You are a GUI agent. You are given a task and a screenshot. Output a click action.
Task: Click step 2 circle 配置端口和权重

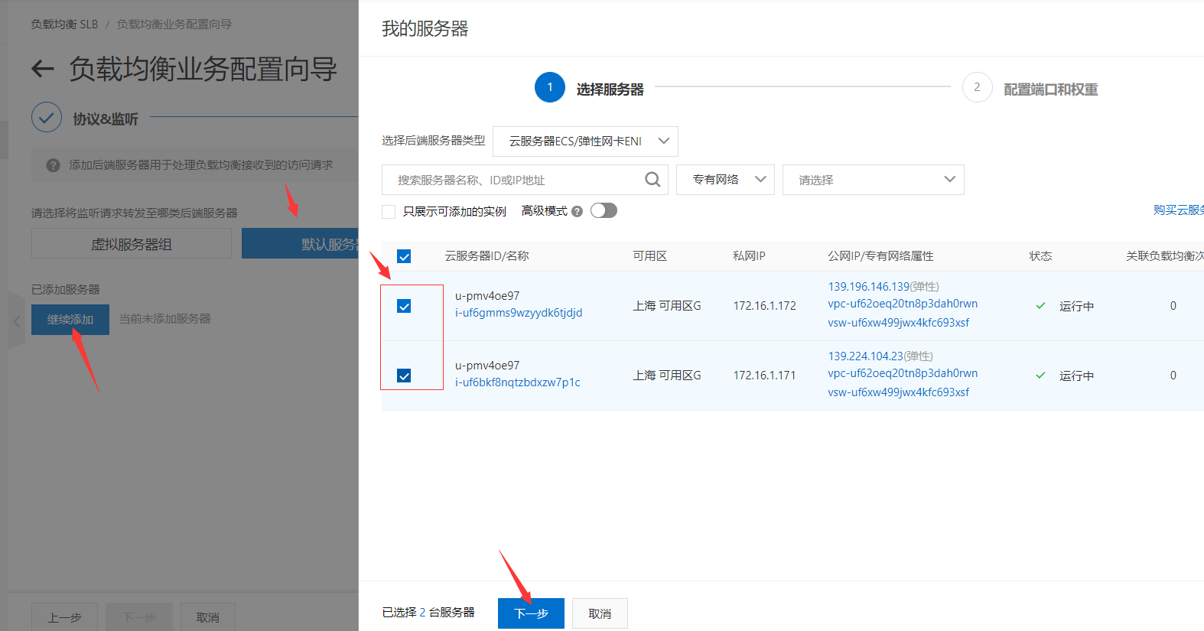coord(977,87)
